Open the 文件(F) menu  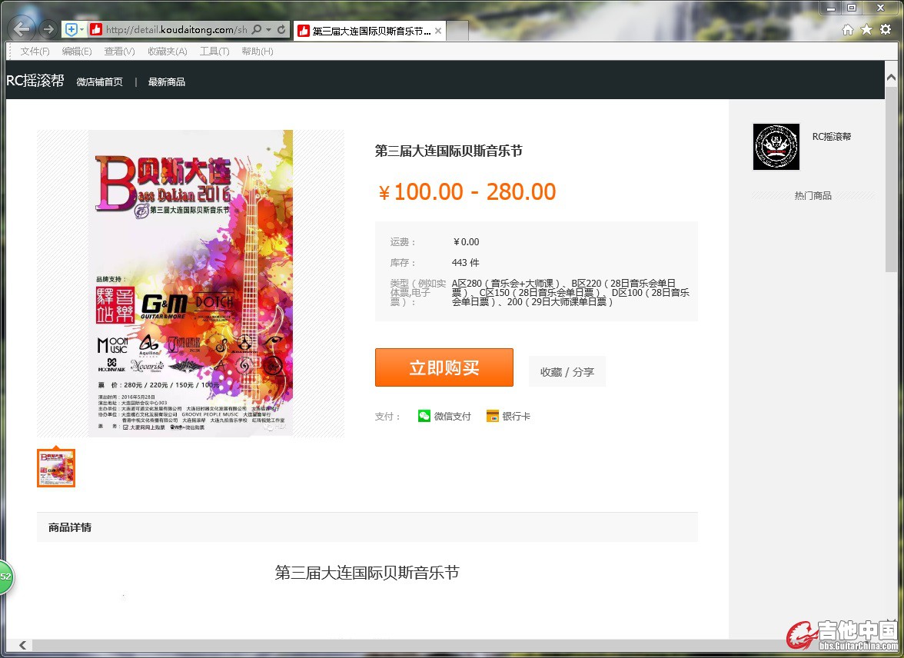35,52
